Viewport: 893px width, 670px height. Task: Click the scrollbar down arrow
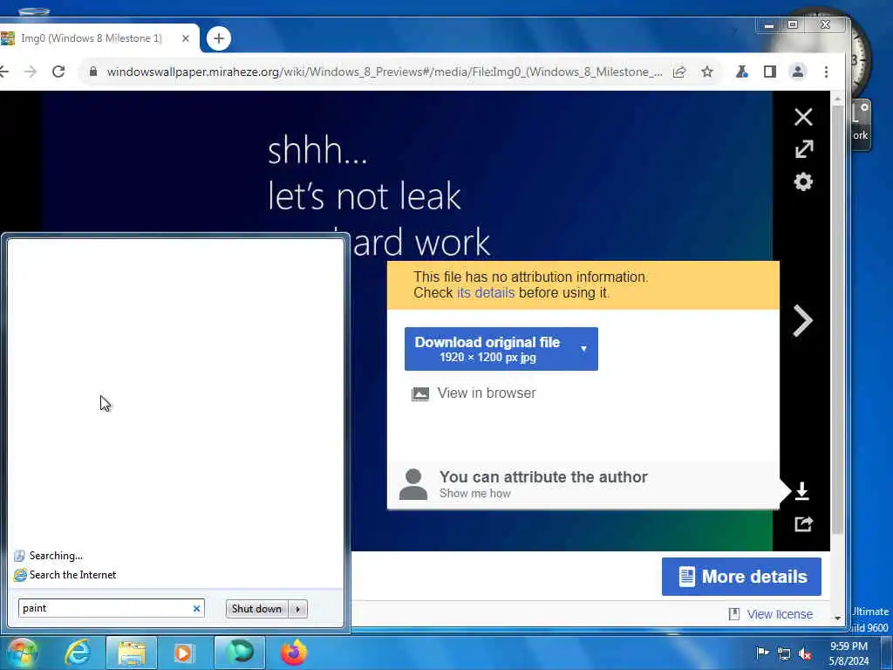pos(836,619)
